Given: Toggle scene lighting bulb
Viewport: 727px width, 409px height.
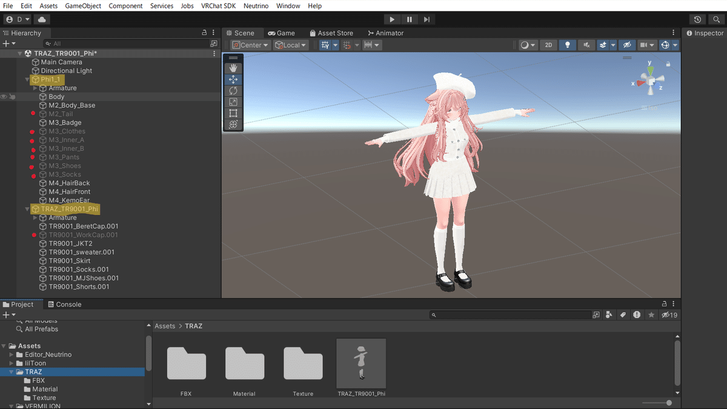Looking at the screenshot, I should pyautogui.click(x=568, y=45).
